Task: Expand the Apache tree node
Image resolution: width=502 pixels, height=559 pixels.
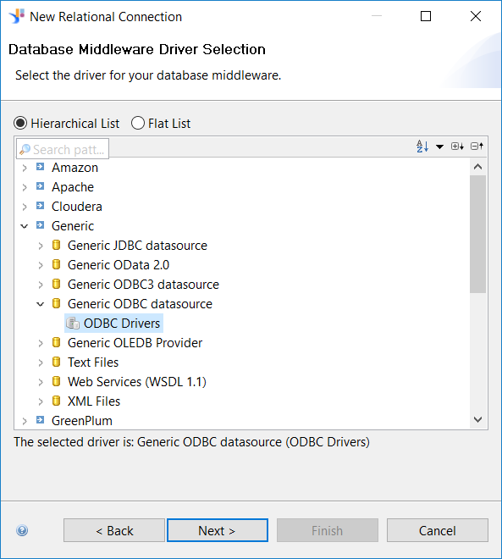Action: click(x=25, y=187)
